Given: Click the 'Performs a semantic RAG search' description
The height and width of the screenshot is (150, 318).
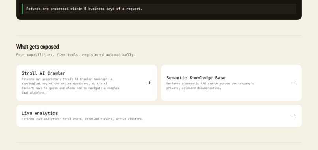Looking at the screenshot, I should point(210,86).
